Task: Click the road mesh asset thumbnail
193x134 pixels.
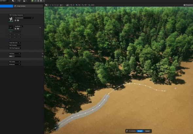Action: tap(11, 27)
